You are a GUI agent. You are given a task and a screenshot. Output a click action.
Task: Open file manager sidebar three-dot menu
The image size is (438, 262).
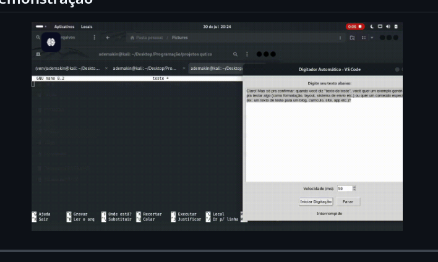pos(95,38)
